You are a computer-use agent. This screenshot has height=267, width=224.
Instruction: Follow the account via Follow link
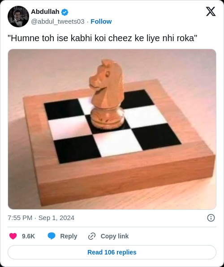(101, 21)
